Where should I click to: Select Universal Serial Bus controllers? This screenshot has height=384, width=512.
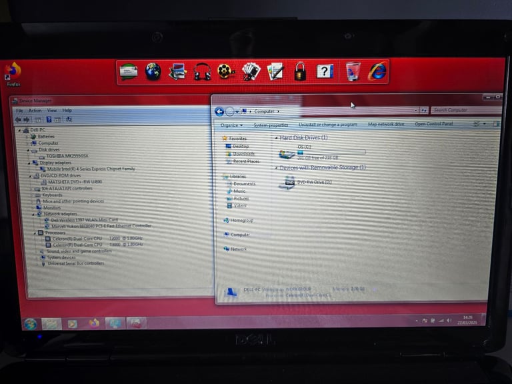[x=73, y=263]
